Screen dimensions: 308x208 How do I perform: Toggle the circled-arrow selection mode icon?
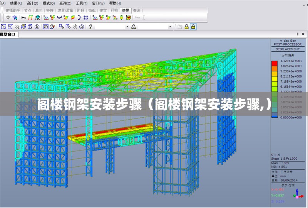click(37, 27)
